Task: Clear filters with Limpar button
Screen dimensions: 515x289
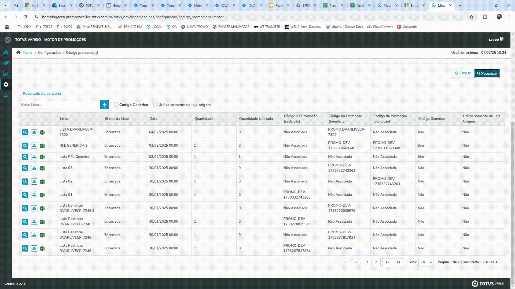Action: [462, 73]
